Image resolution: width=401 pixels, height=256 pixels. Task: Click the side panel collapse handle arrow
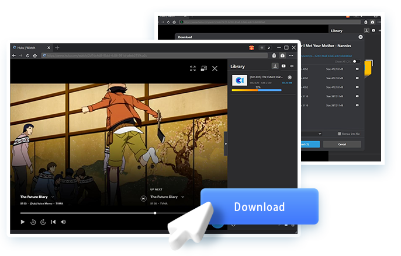pos(226,143)
